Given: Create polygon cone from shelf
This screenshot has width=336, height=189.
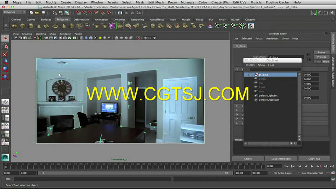Looking at the screenshot, I should (39, 26).
